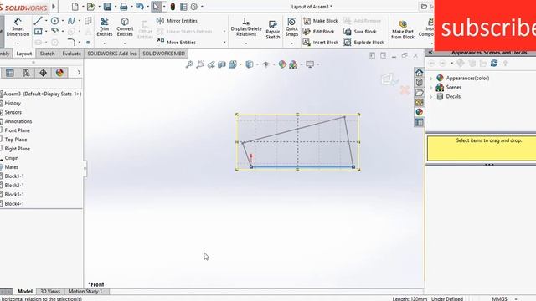Click the Print icon
The width and height of the screenshot is (536, 301).
(x=124, y=7)
